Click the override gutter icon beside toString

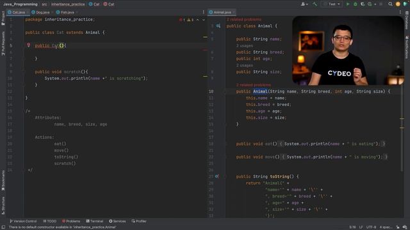[217, 176]
